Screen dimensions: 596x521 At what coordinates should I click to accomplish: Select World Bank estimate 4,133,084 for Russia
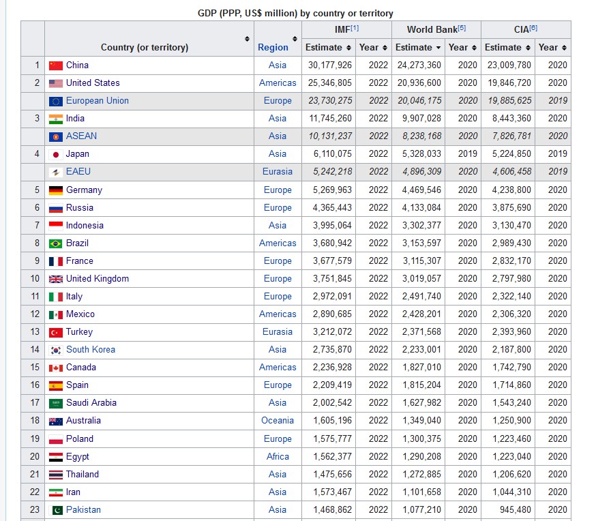coord(422,208)
